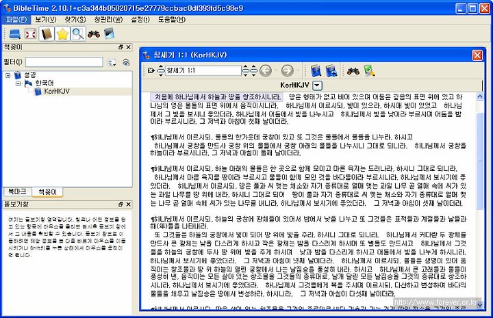This screenshot has width=493, height=318.
Task: Open the 창관리(W) menu
Action: coord(108,19)
